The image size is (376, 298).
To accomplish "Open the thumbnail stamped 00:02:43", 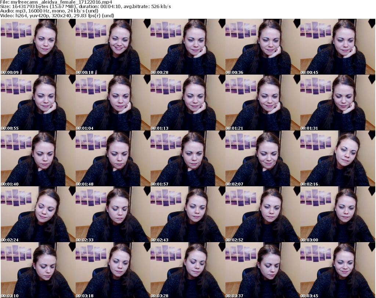I will (x=188, y=214).
